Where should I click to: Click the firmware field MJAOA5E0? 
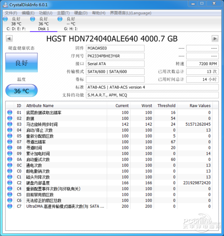coord(115,48)
